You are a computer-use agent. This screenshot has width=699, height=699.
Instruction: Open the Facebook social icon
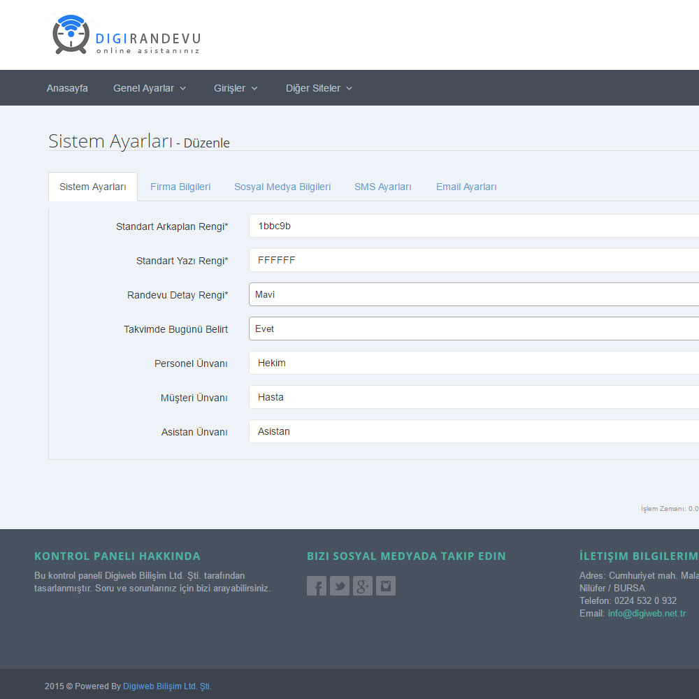tap(317, 586)
